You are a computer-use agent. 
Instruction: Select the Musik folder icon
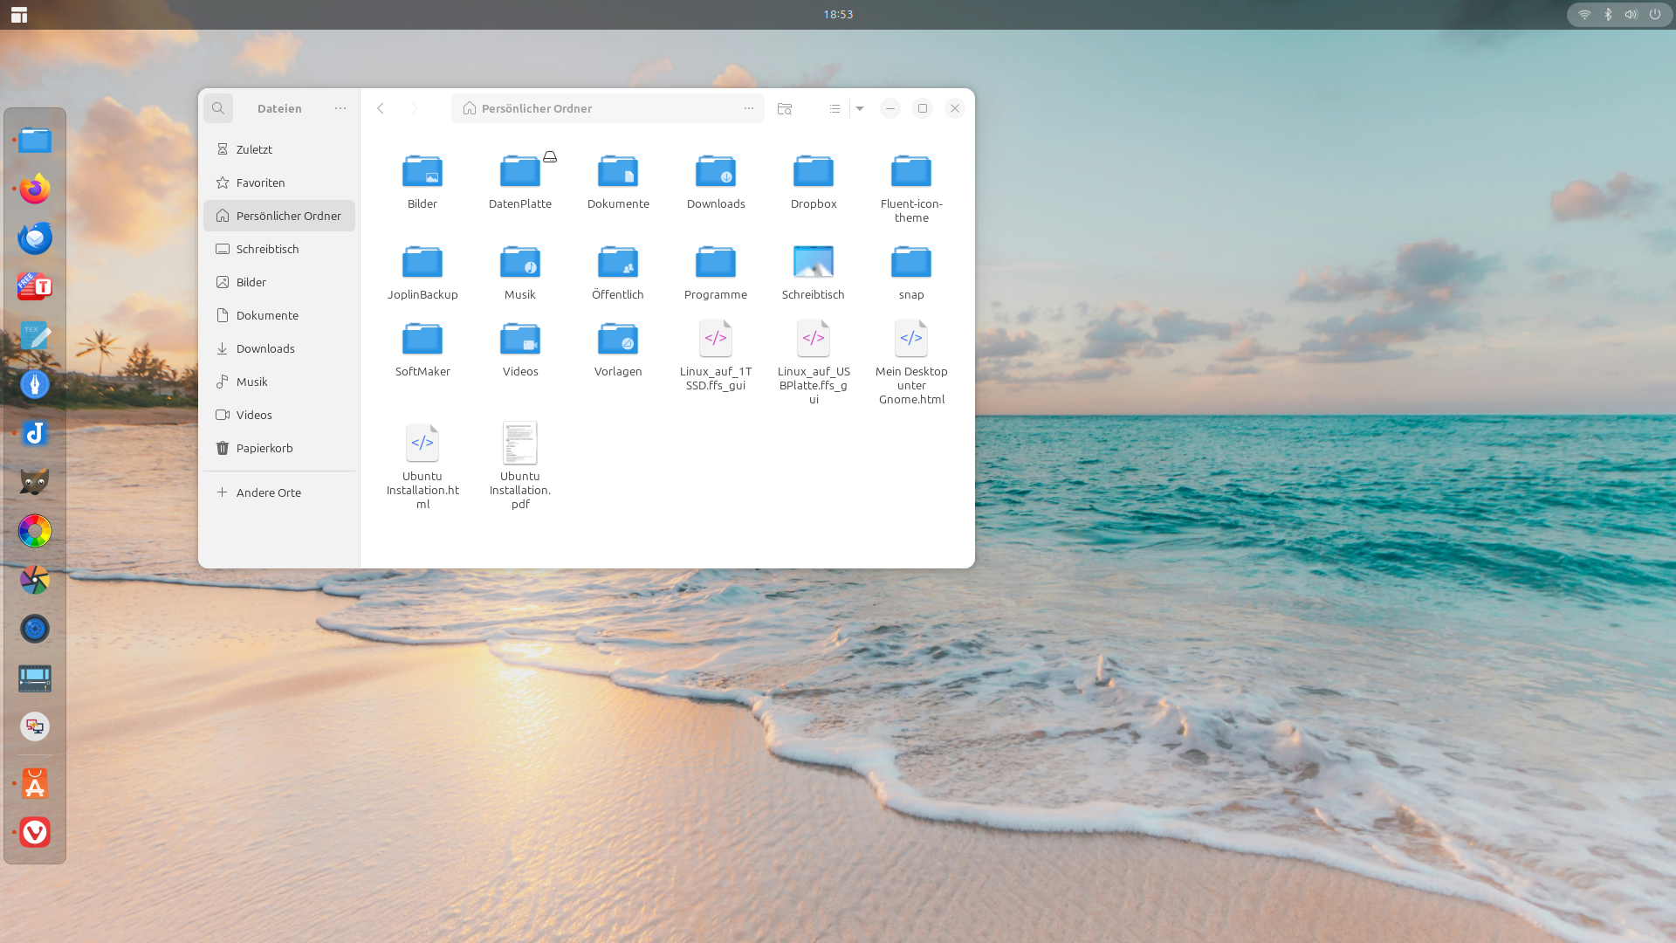[520, 262]
